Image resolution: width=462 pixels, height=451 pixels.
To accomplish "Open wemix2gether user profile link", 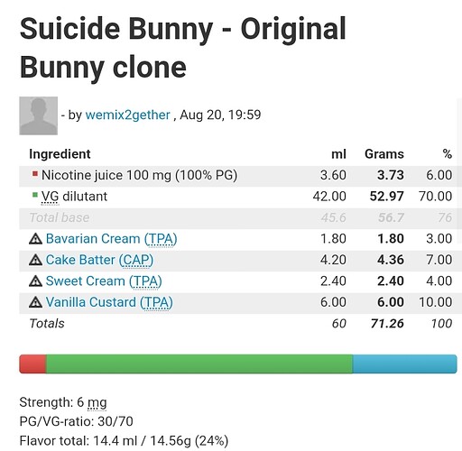I will click(128, 115).
